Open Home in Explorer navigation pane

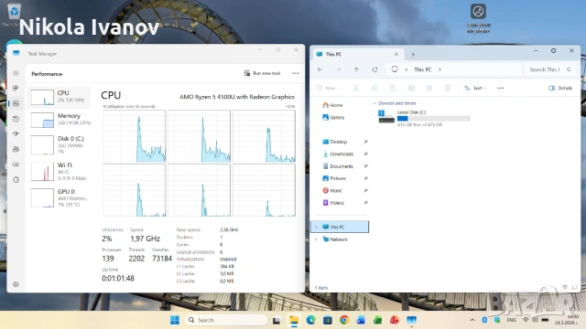[332, 105]
